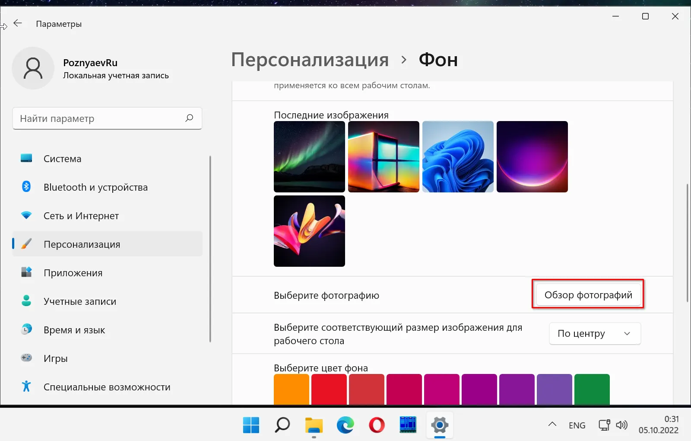Open Opera browser from taskbar
This screenshot has width=691, height=441.
(x=377, y=425)
